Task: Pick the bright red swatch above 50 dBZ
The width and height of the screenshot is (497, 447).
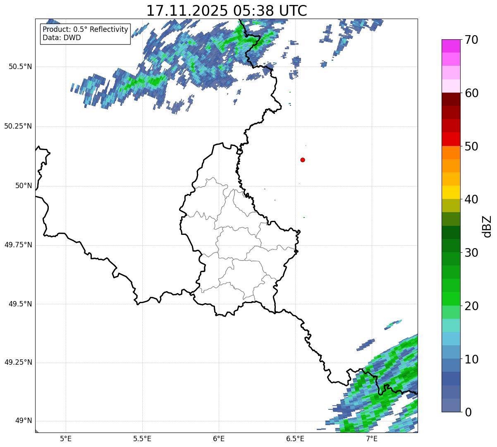Action: [x=451, y=139]
